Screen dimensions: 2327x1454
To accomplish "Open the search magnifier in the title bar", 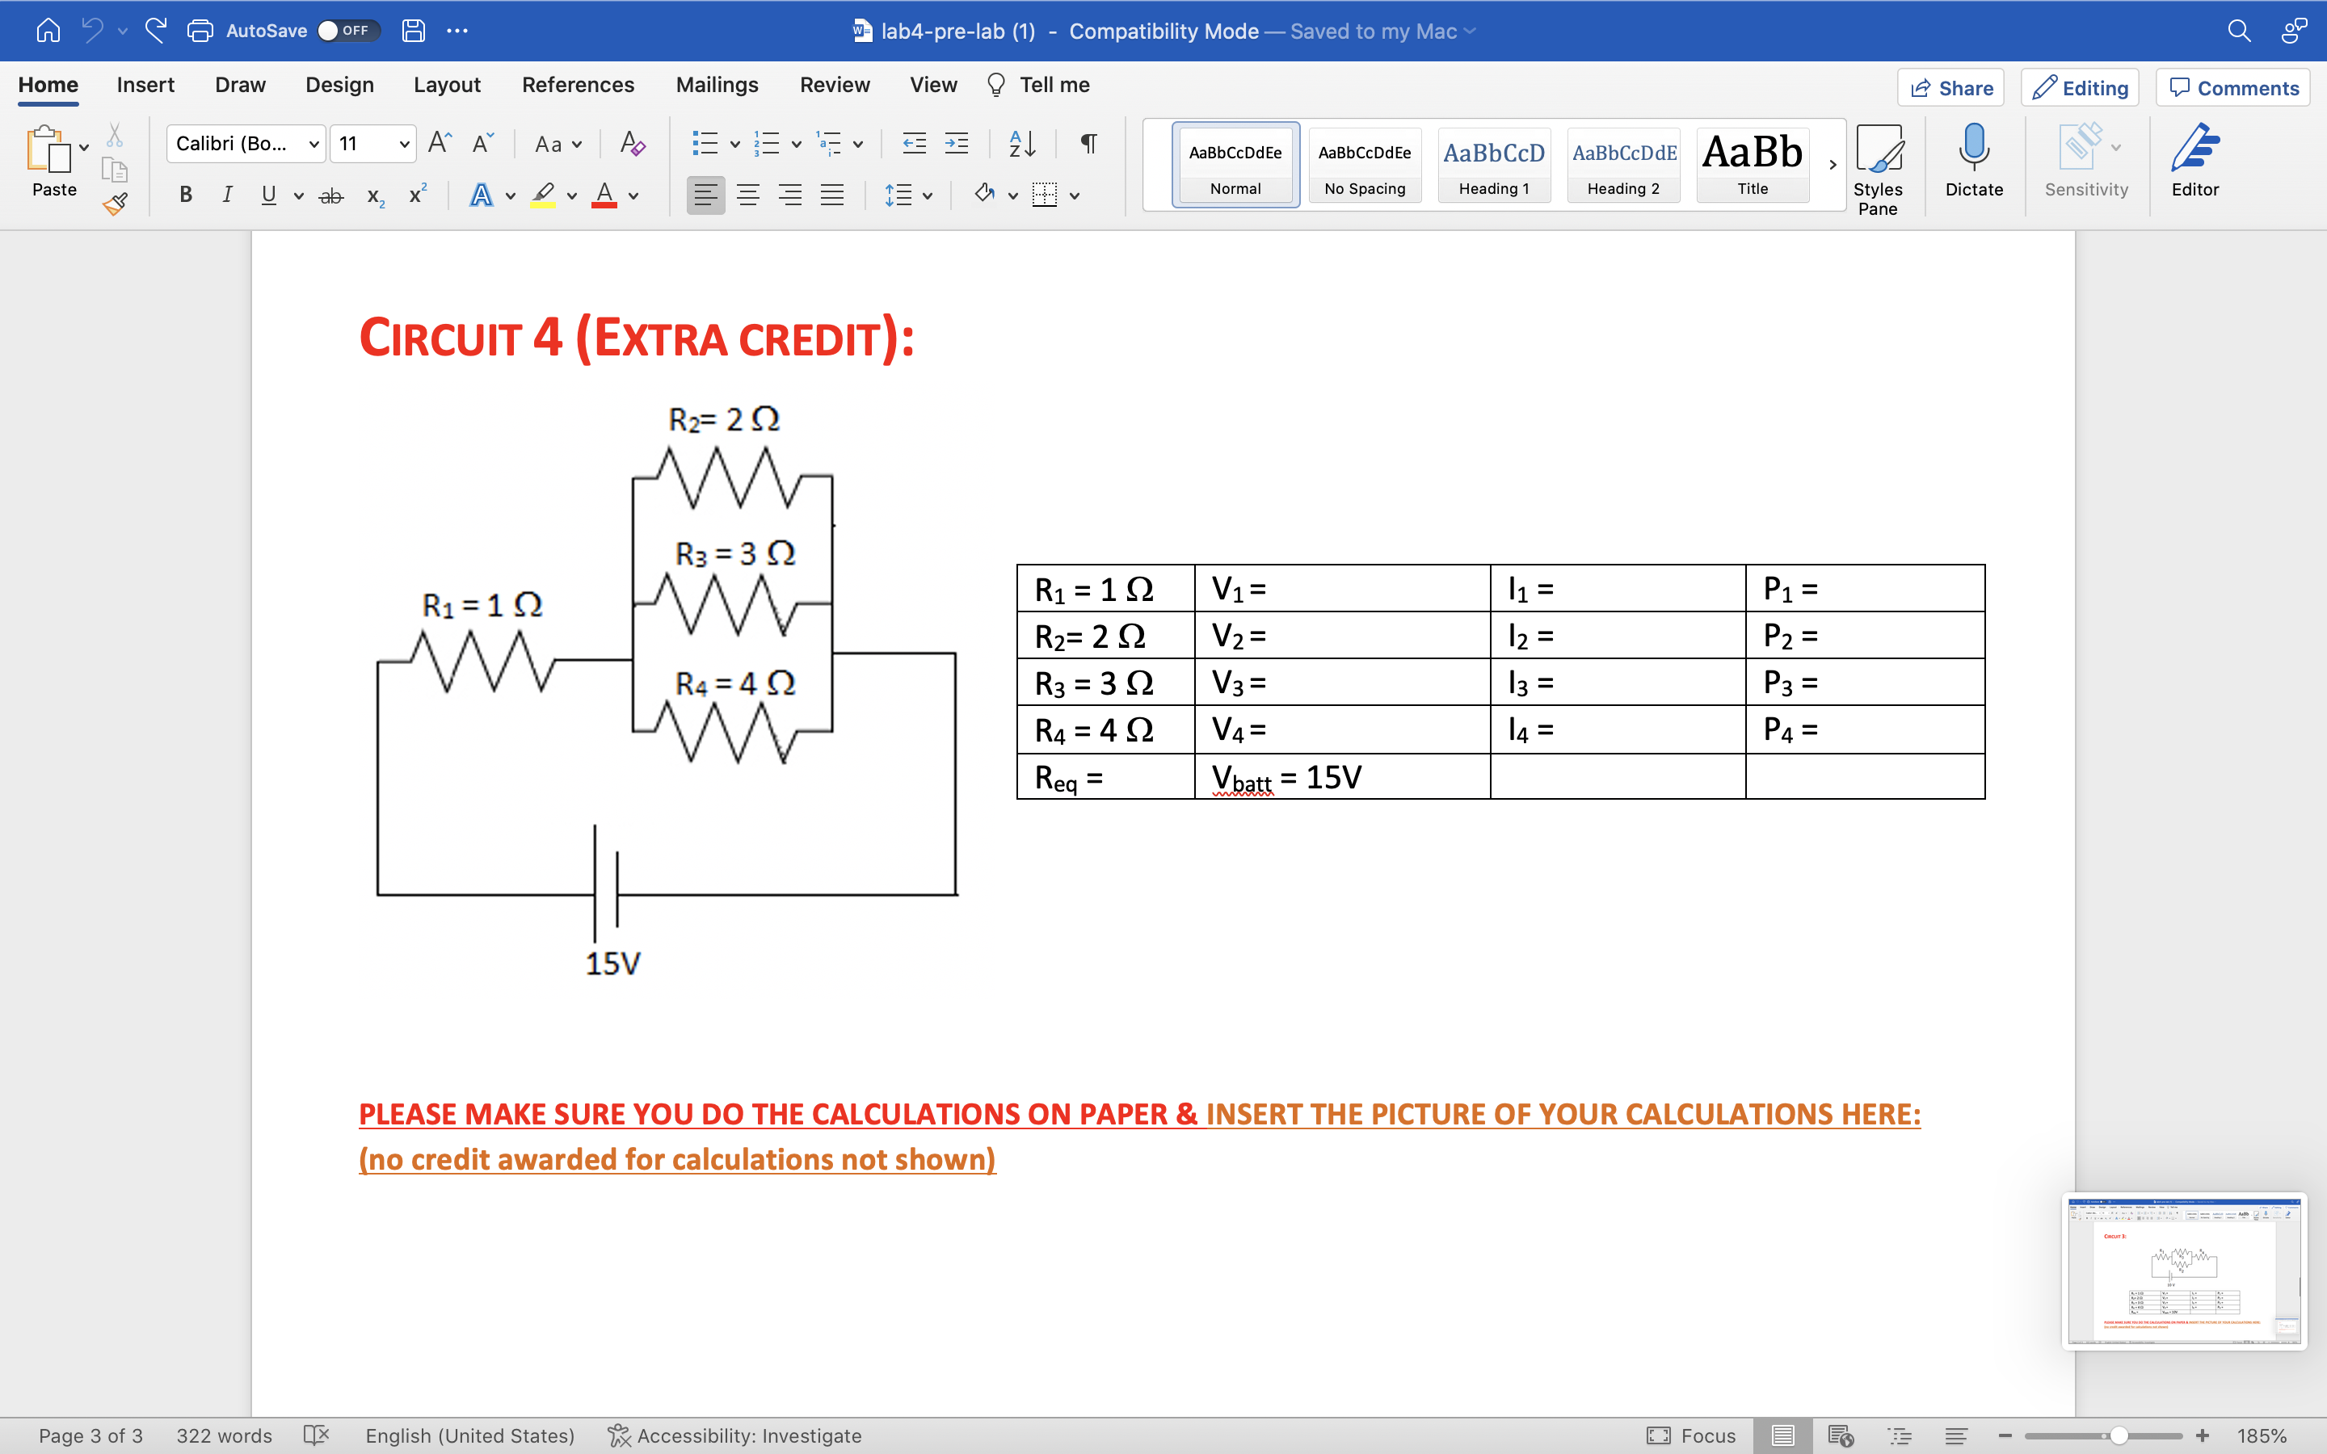I will tap(2239, 31).
